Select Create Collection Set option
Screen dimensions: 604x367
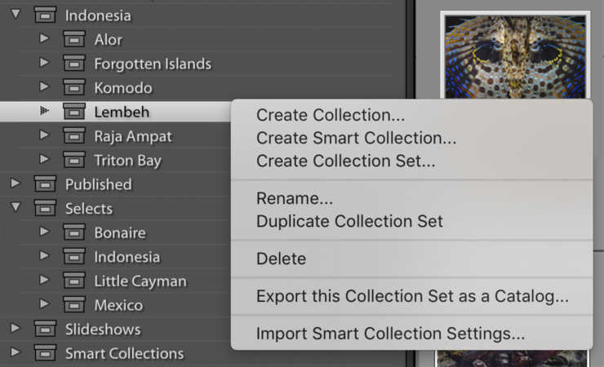click(345, 161)
